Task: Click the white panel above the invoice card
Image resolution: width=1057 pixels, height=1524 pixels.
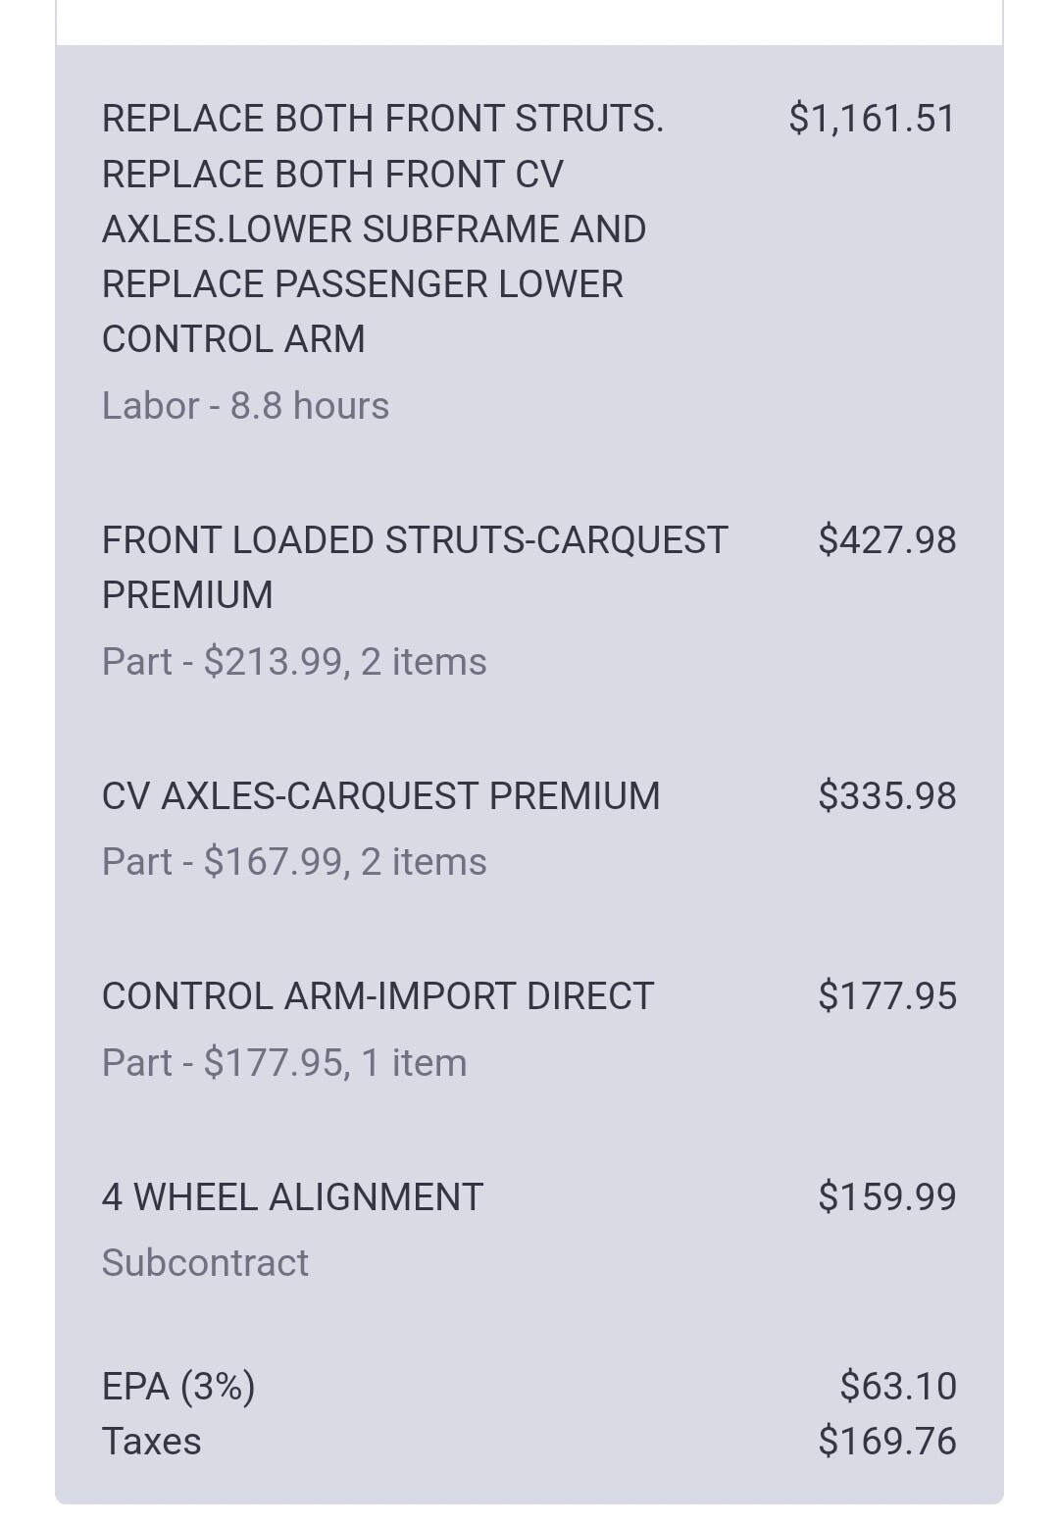Action: (528, 22)
